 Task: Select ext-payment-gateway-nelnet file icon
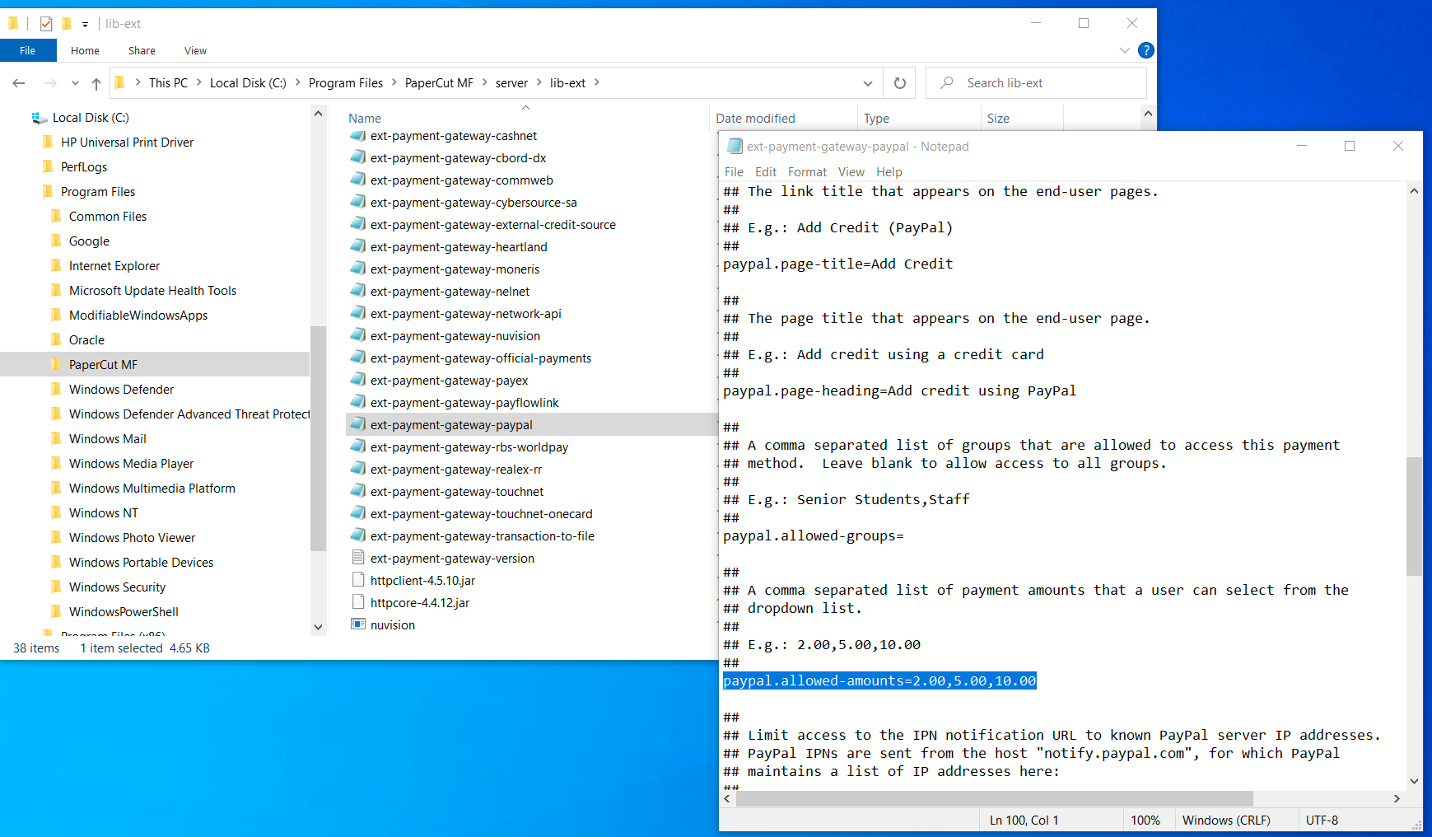(357, 292)
